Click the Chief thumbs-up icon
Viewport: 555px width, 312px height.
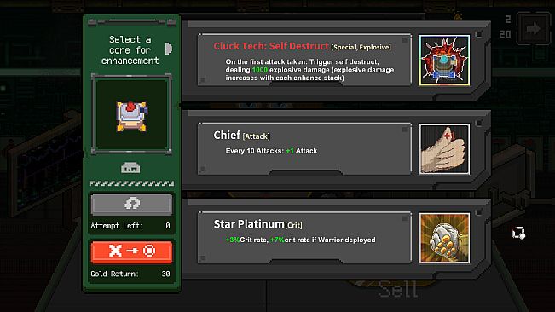444,149
